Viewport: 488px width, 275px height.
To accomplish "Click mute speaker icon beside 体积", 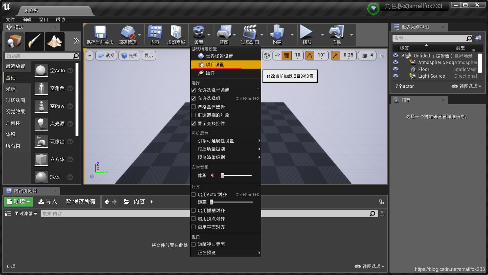I will point(212,175).
